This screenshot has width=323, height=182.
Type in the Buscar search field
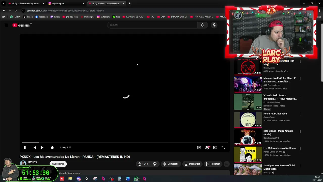(x=152, y=25)
